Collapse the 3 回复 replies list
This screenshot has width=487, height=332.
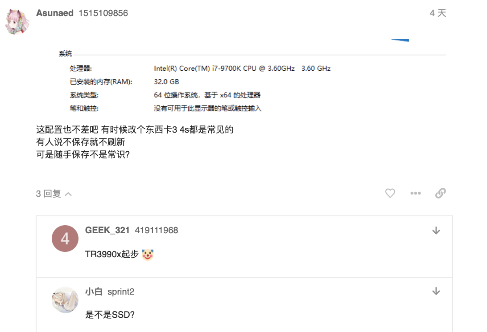click(54, 194)
